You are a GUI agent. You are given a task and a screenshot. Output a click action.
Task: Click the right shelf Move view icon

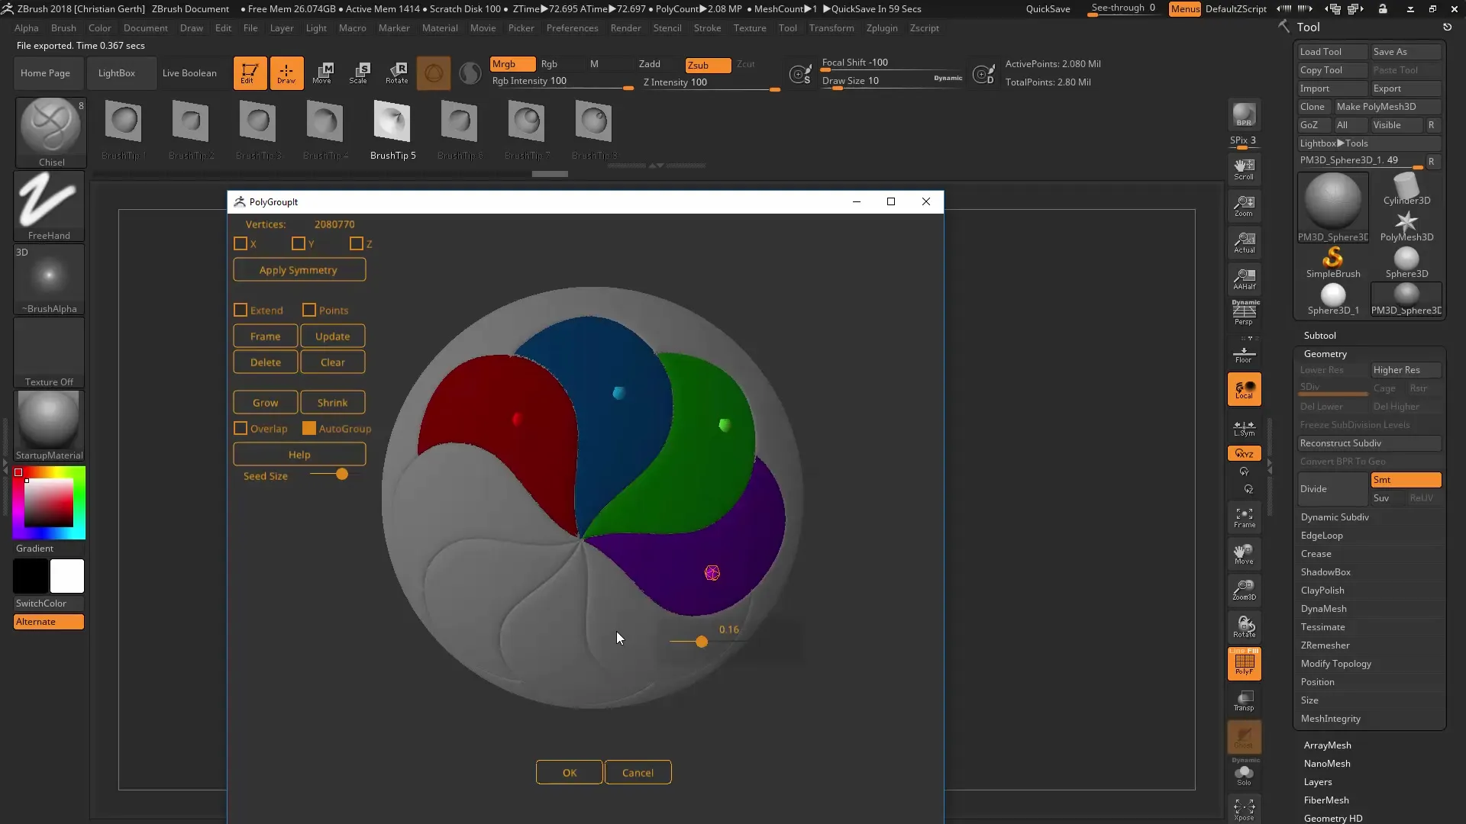[x=1244, y=555]
